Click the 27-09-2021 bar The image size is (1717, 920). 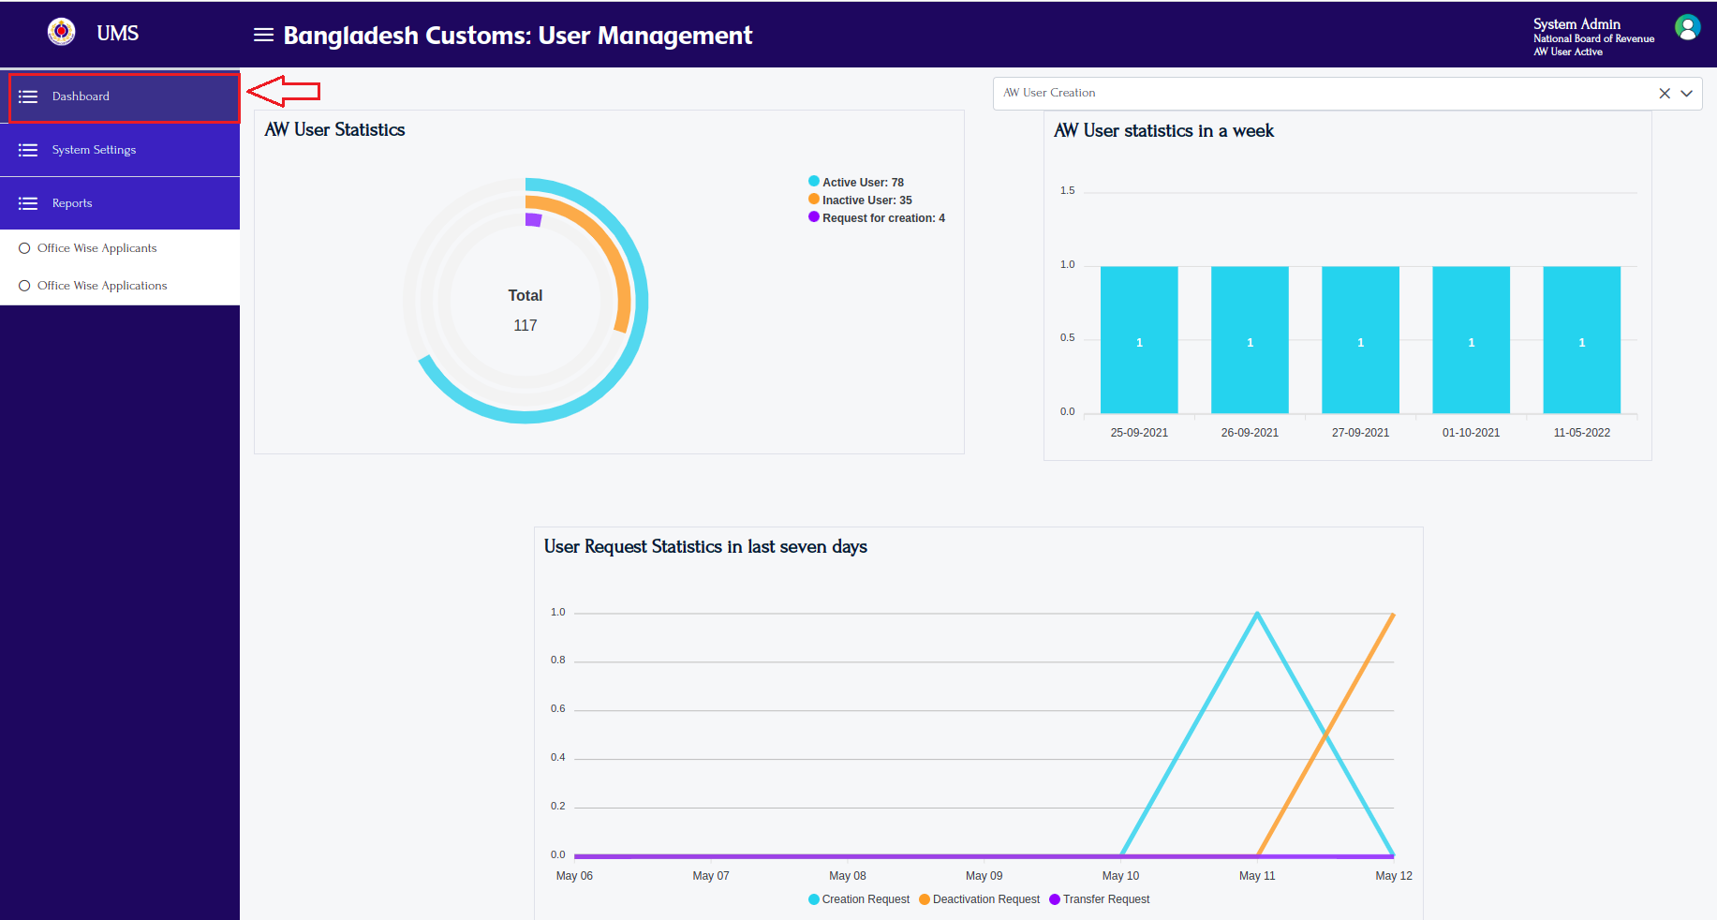click(1360, 340)
